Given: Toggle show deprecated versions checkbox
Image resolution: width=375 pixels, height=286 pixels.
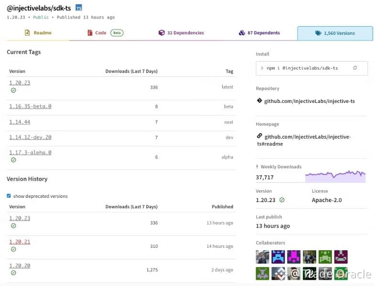Looking at the screenshot, I should pos(9,196).
